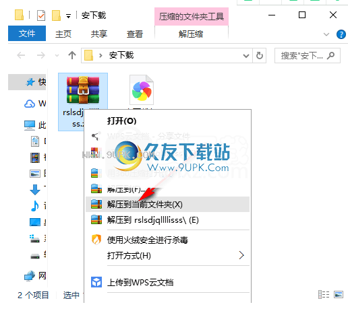The image size is (348, 313).
Task: Select the colorful pinwheel file icon
Action: [x=142, y=90]
